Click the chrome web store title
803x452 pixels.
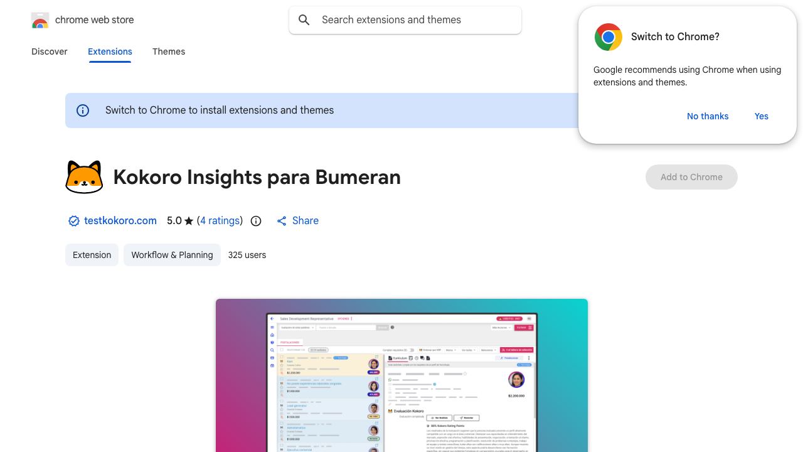click(95, 20)
